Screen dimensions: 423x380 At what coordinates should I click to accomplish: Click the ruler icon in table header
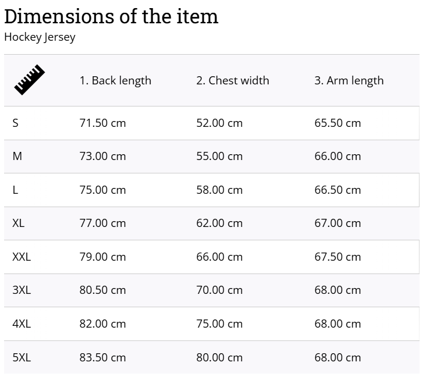point(30,80)
